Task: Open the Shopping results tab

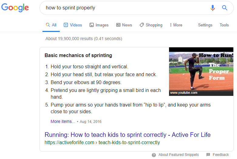Action: coord(151,25)
